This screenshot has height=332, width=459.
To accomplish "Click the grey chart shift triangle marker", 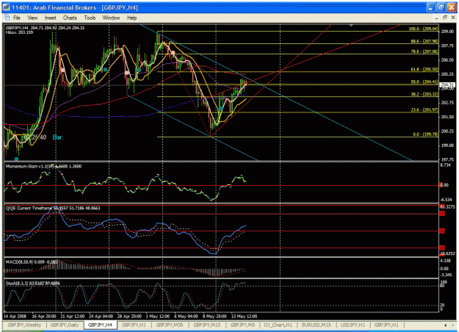I will [x=351, y=26].
